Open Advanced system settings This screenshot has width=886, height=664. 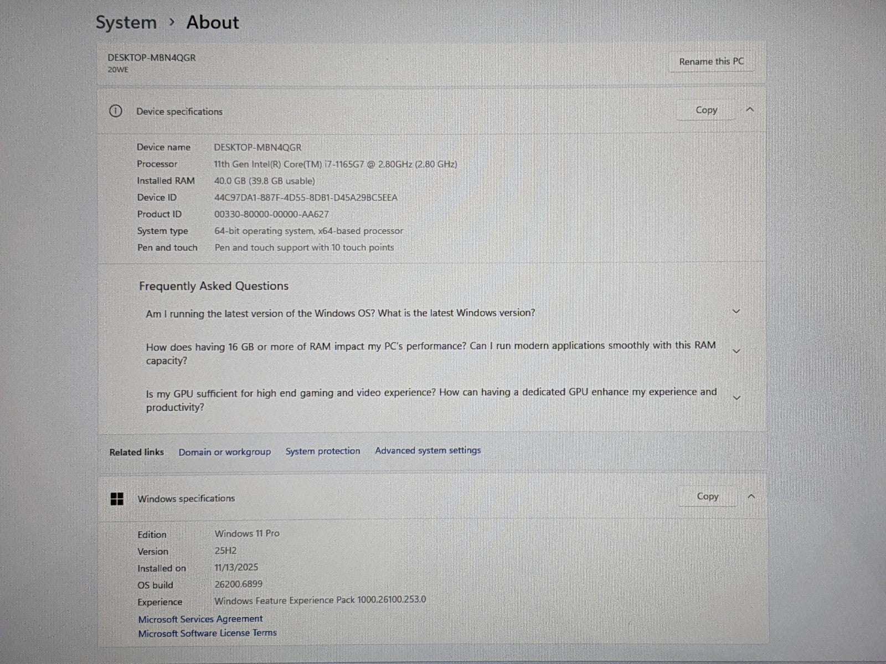(427, 450)
